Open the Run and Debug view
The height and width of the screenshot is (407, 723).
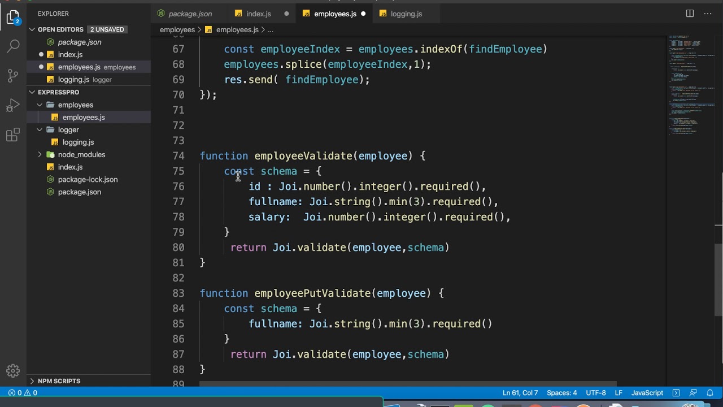point(13,106)
